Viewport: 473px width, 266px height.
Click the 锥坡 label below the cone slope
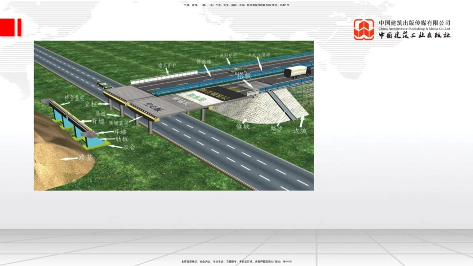click(x=243, y=127)
